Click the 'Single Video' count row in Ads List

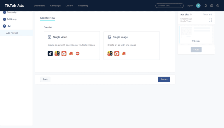pos(196,21)
